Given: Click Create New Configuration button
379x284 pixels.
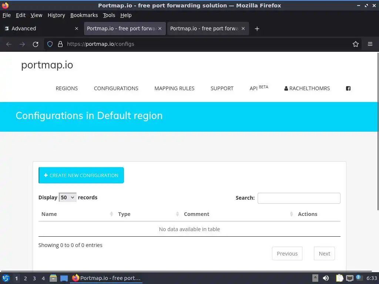Looking at the screenshot, I should 81,175.
